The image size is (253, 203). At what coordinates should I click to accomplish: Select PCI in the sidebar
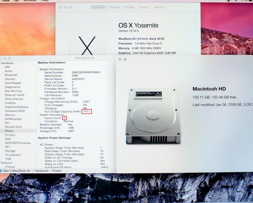point(7,123)
